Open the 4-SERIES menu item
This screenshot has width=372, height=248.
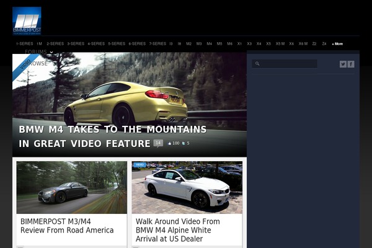pos(96,43)
